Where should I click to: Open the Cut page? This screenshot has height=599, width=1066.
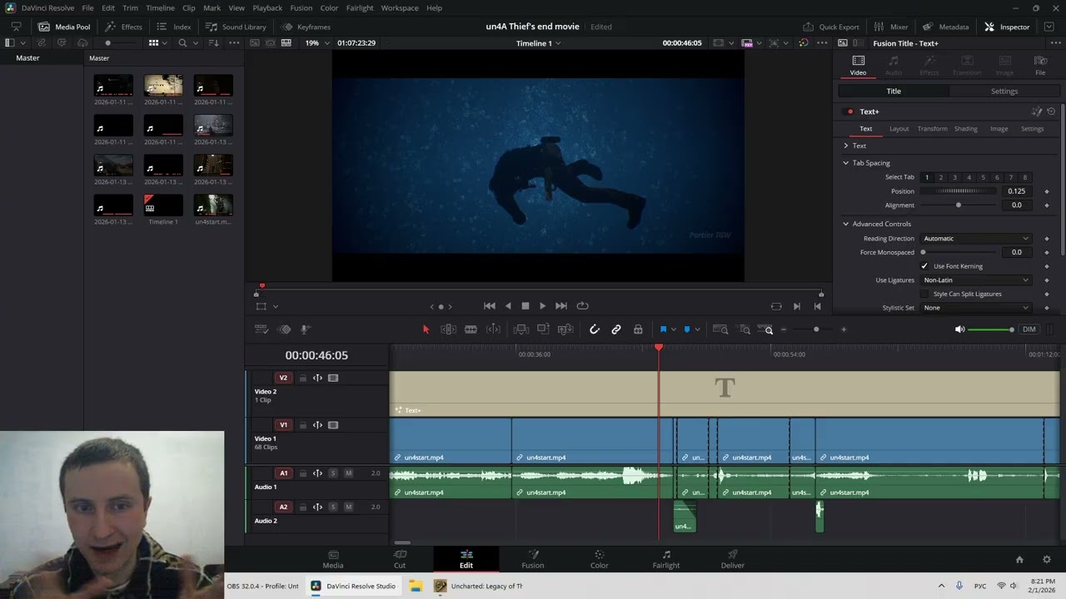pyautogui.click(x=400, y=559)
